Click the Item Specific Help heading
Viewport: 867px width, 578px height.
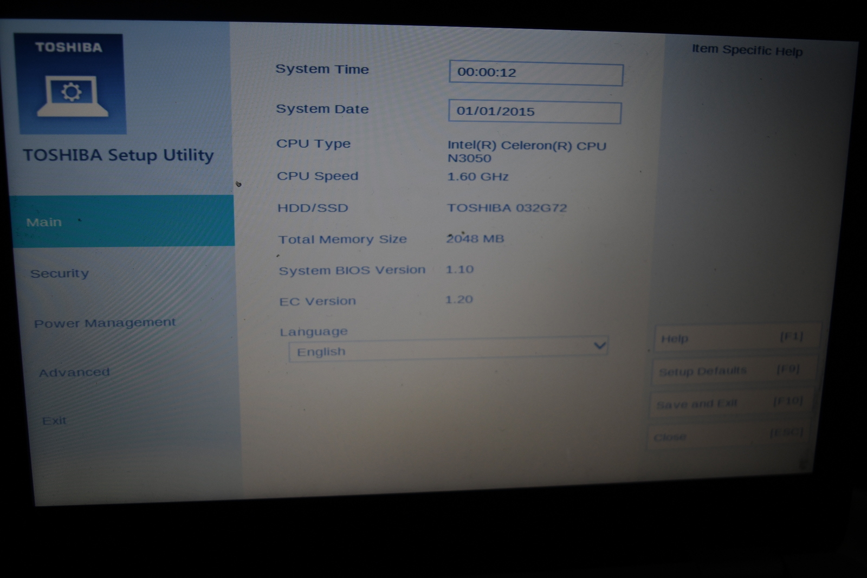[747, 50]
